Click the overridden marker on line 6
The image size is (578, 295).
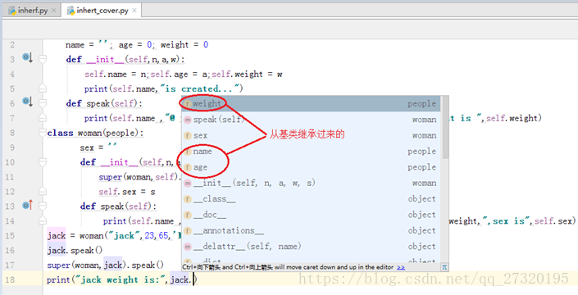(x=28, y=102)
